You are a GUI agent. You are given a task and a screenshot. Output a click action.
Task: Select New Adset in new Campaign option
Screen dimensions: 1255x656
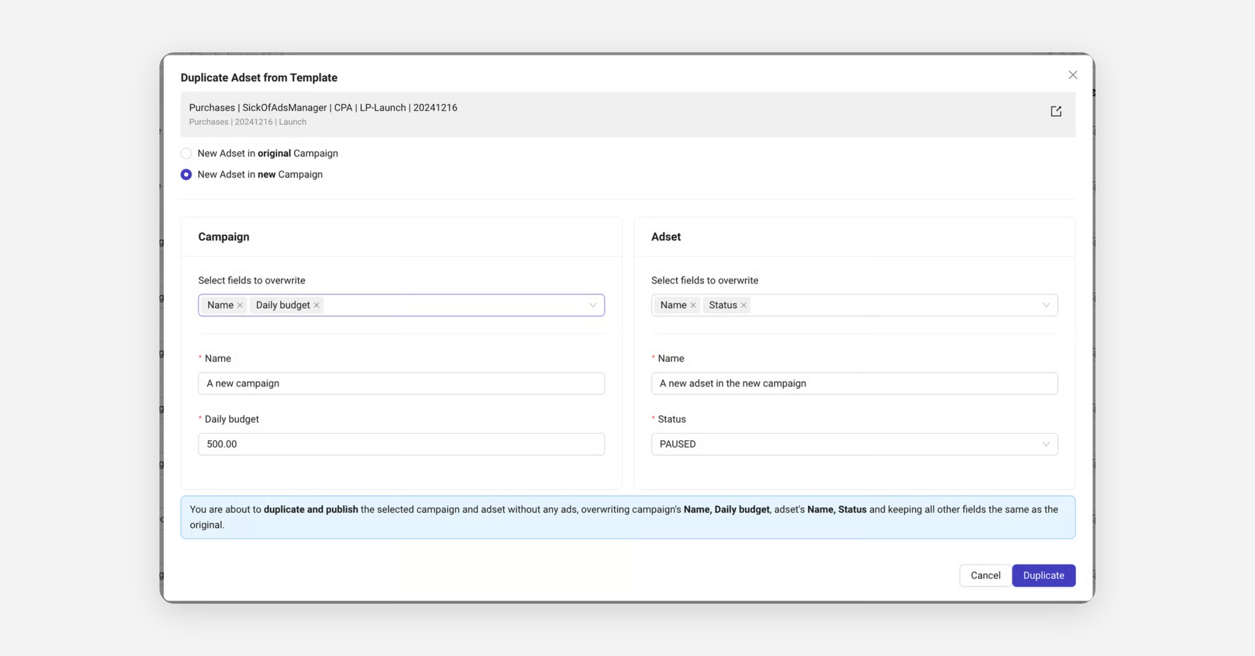186,174
